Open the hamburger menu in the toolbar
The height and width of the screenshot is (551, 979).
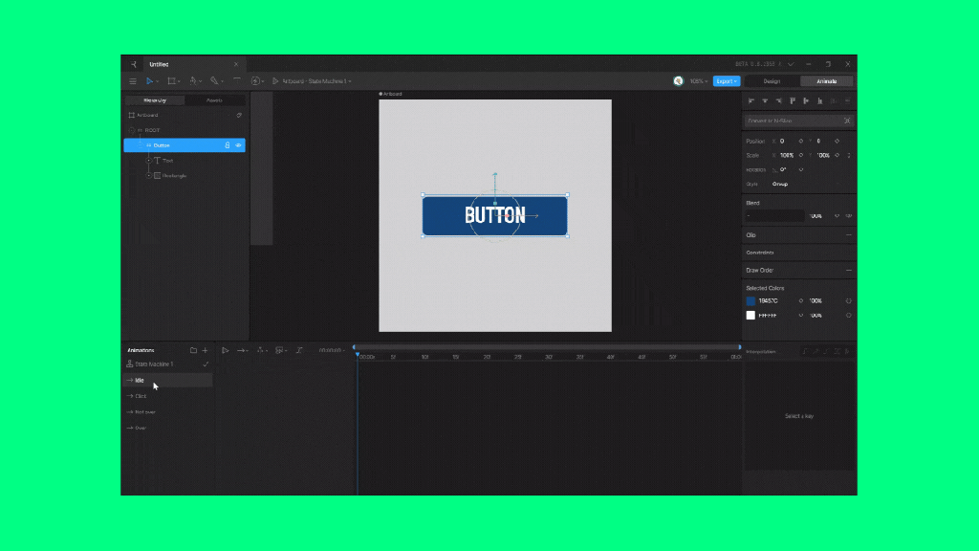click(x=133, y=81)
